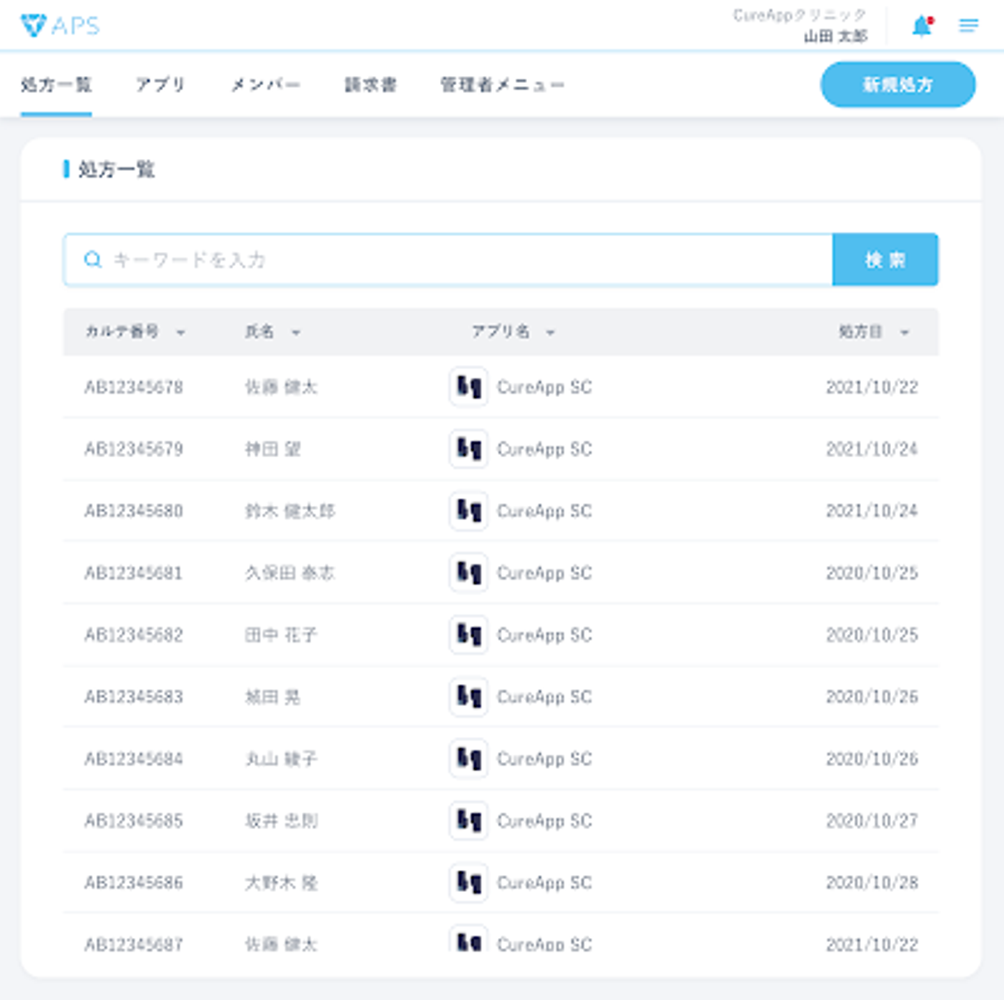Sort by 処方日 using its arrow

(904, 333)
